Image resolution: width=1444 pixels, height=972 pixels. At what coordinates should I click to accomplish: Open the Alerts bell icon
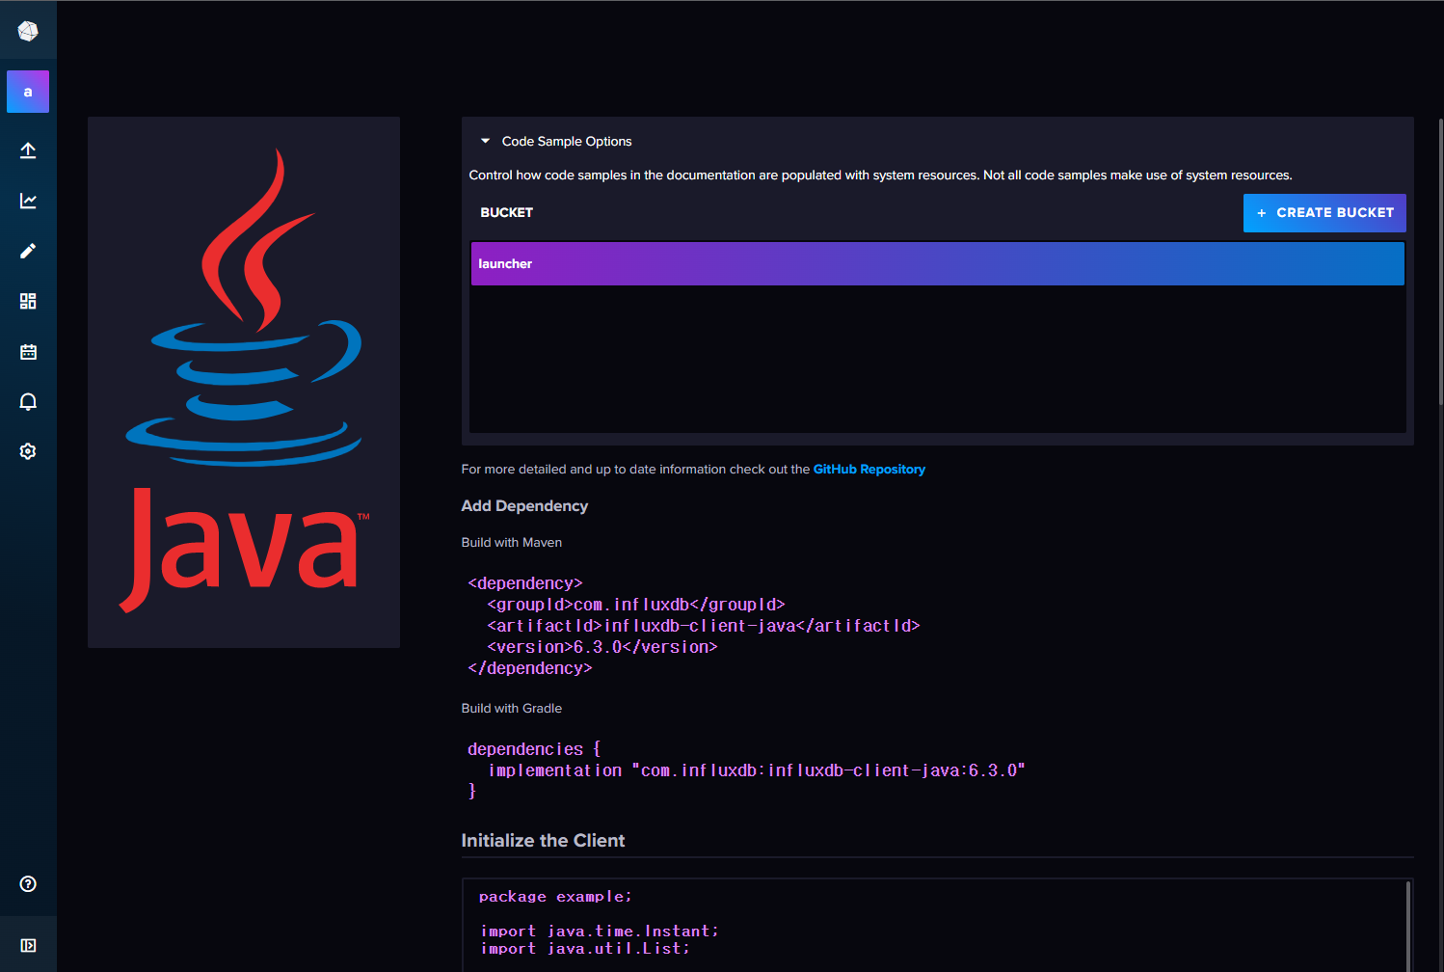point(28,401)
